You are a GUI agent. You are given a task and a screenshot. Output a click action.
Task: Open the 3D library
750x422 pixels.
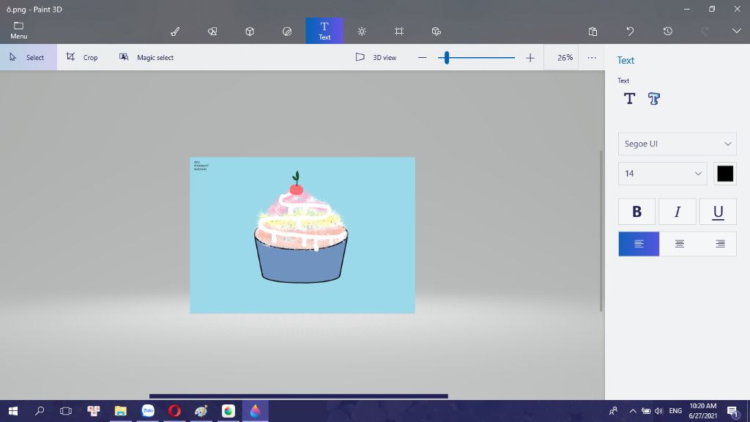(x=437, y=32)
